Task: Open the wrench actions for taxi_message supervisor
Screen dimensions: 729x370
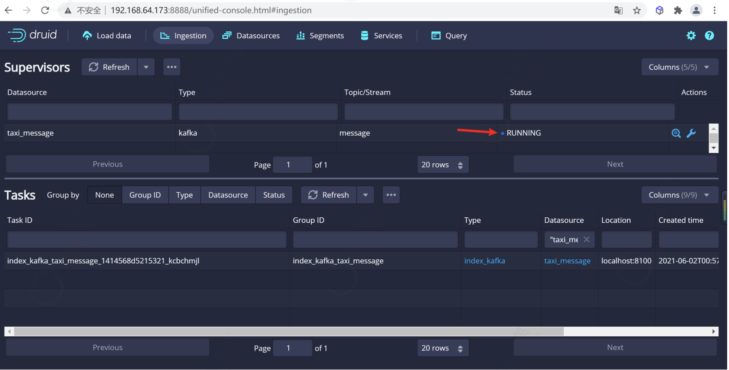Action: (x=692, y=133)
